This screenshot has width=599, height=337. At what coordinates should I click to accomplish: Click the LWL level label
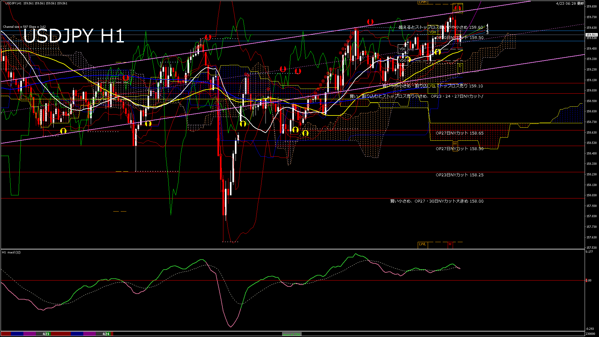pos(422,244)
